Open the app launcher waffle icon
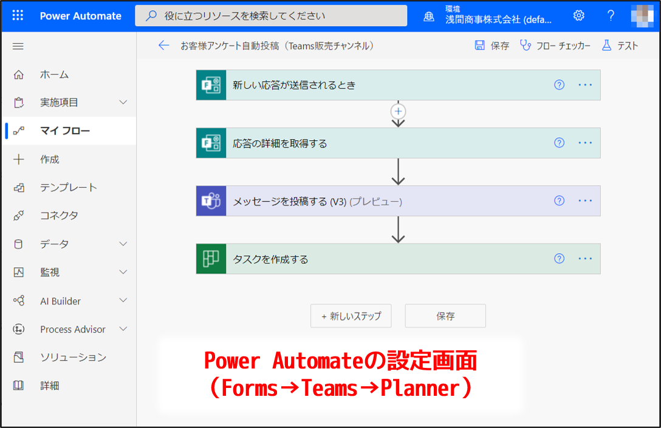The image size is (661, 428). [x=18, y=16]
